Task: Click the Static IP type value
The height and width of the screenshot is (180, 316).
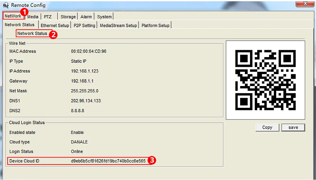Action: coord(79,61)
